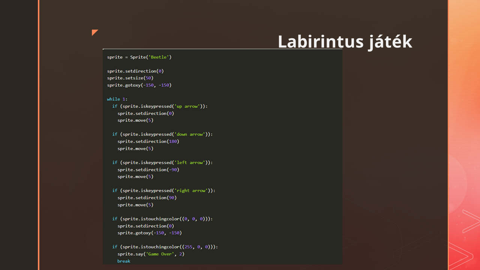The width and height of the screenshot is (480, 270).
Task: Select the 'up arrow' iskeypressed condition line
Action: 160,106
